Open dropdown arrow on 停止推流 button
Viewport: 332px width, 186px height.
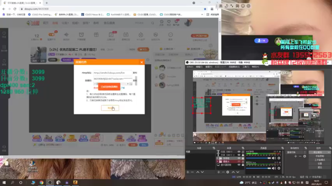pyautogui.click(x=329, y=152)
